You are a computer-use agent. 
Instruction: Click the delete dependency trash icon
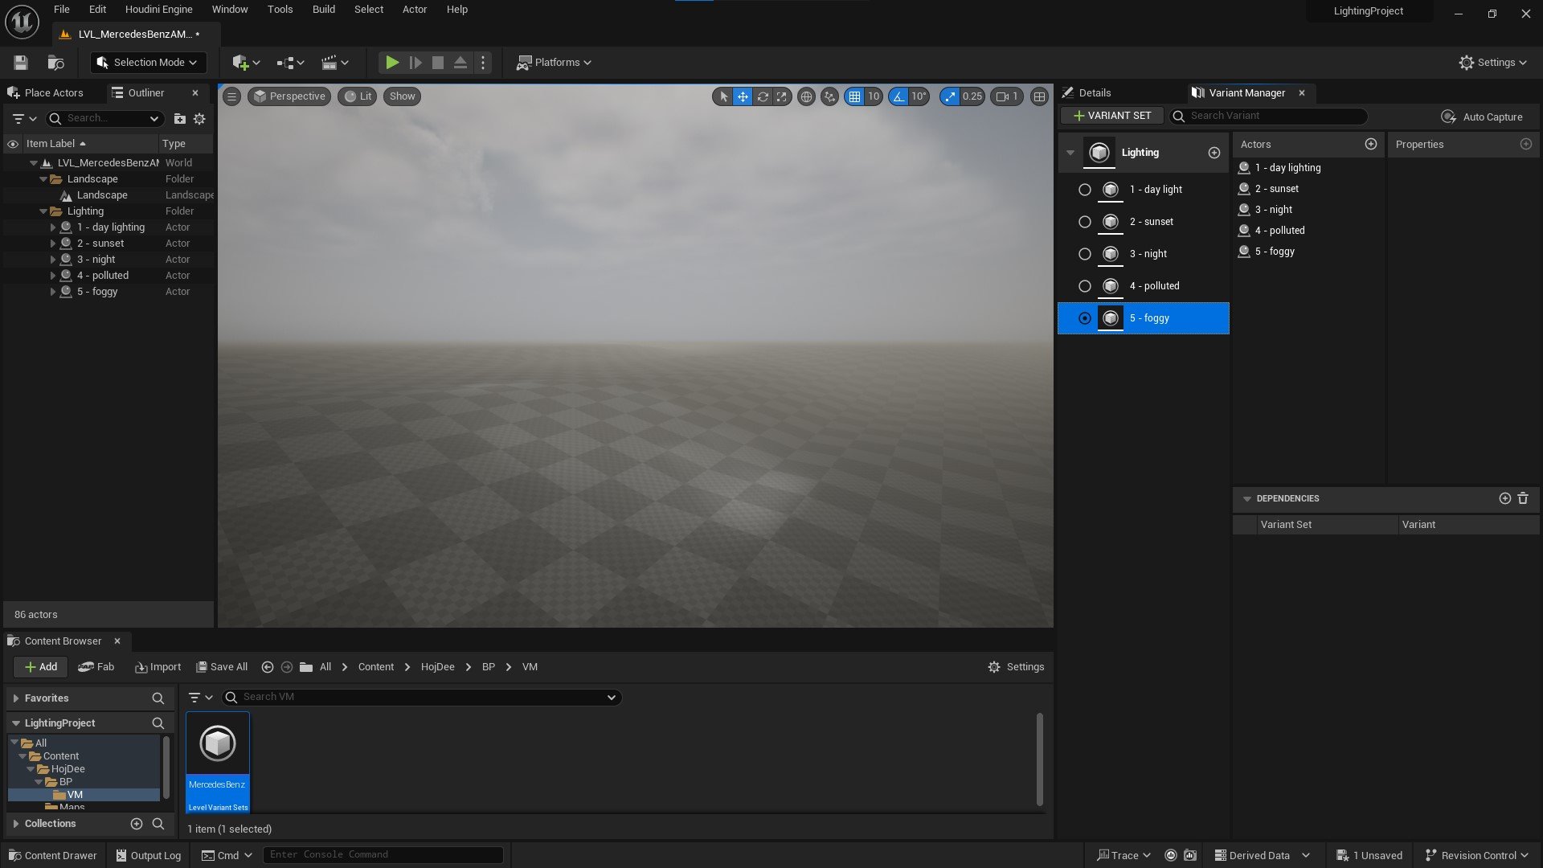[x=1523, y=498]
